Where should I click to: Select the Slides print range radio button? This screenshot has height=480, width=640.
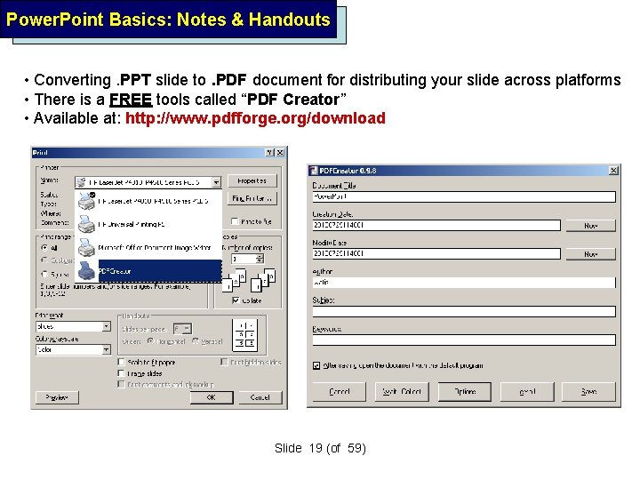(x=44, y=274)
